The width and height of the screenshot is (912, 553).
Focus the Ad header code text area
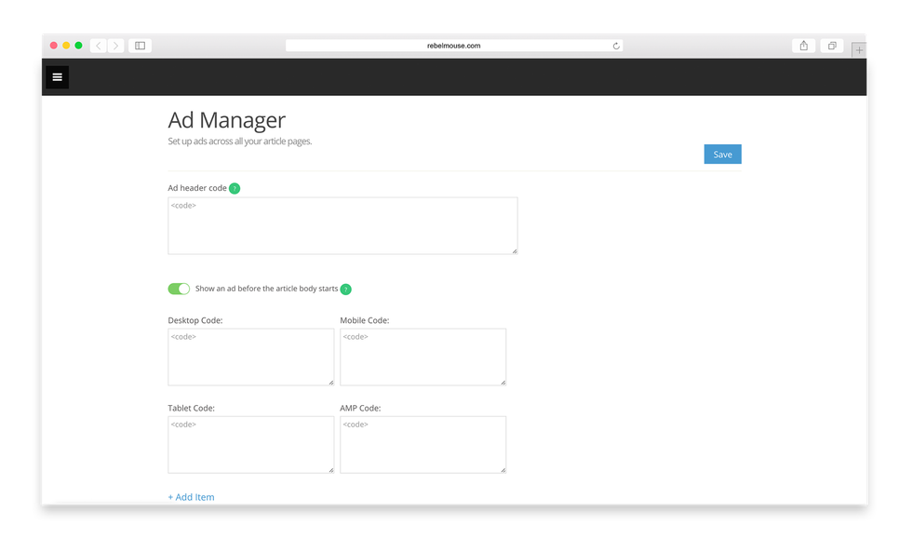[x=342, y=225]
